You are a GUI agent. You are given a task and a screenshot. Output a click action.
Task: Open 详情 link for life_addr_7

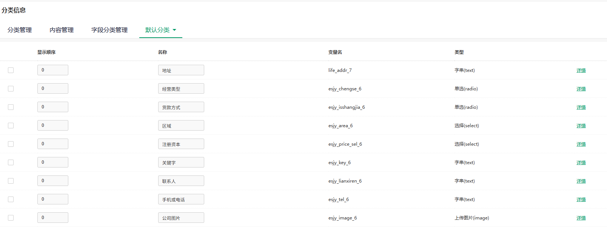tap(581, 70)
